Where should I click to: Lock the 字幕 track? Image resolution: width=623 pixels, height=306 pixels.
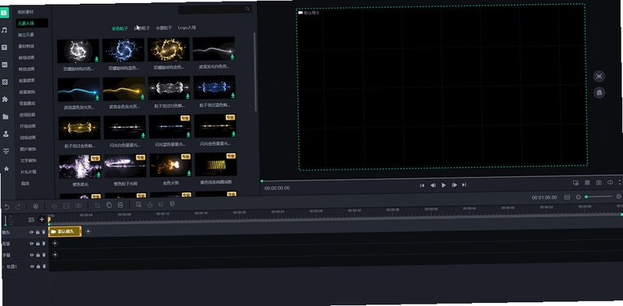click(37, 256)
